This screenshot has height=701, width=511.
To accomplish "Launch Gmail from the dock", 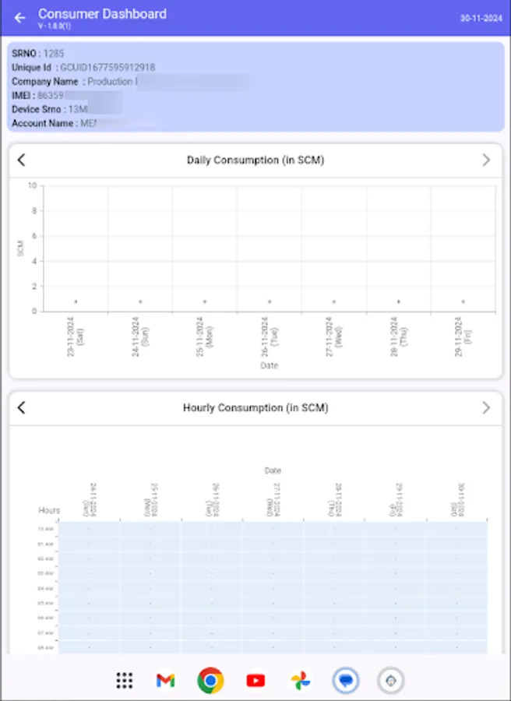I will tap(165, 680).
